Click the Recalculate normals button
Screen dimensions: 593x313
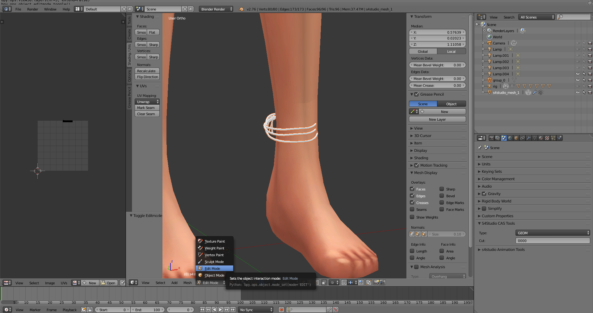[x=147, y=71]
